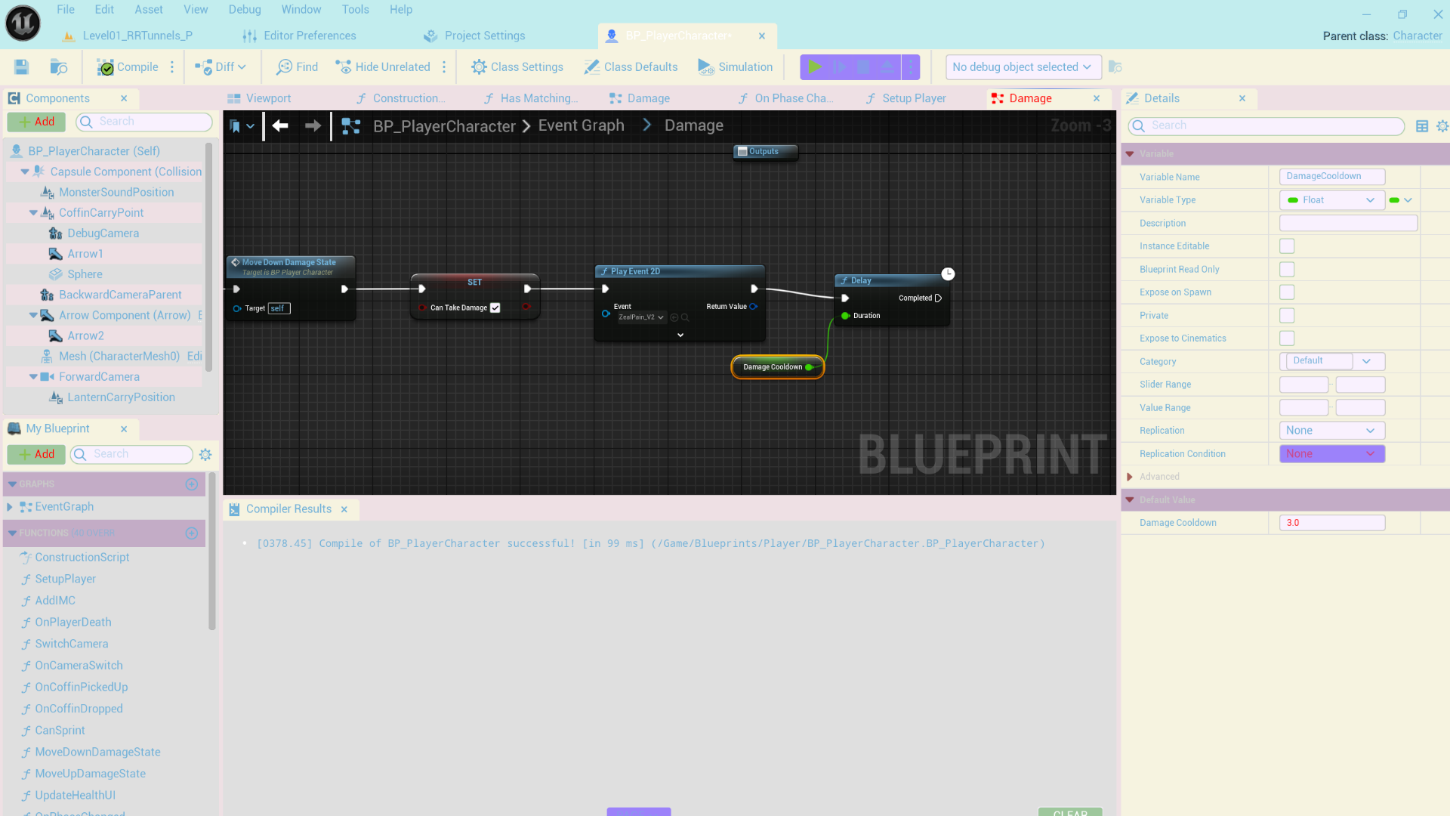Expand the Advanced section

click(1130, 477)
